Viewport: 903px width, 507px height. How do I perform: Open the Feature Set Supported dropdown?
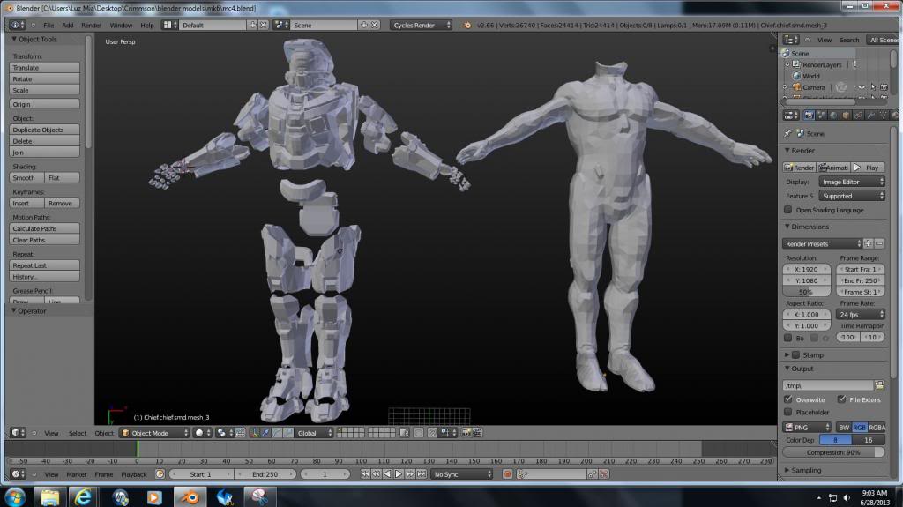(852, 196)
